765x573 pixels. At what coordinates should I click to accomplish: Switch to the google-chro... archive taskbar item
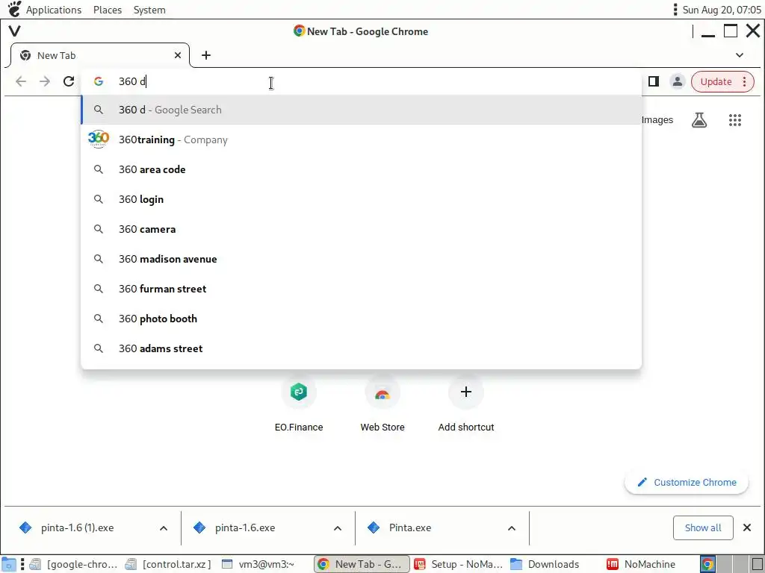[x=73, y=564]
